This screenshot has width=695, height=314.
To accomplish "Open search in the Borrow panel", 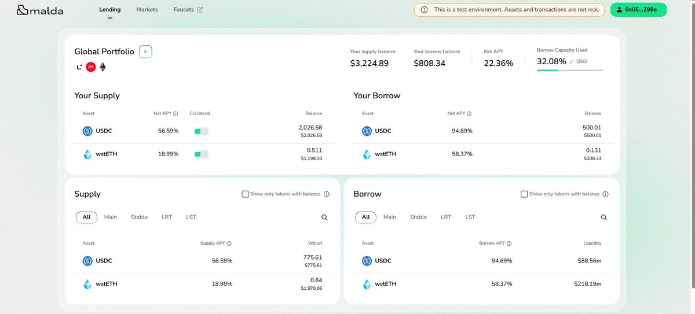I will click(x=604, y=217).
